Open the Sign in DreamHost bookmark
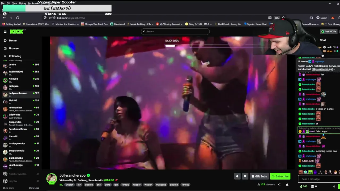This screenshot has height=191, width=340. [x=255, y=24]
